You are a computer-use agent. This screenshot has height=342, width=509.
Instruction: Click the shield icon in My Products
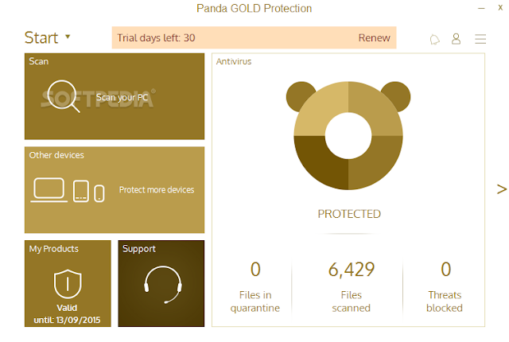click(x=68, y=282)
